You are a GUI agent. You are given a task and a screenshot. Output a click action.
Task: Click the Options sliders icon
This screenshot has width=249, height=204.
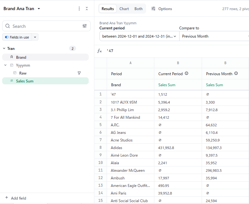point(153,9)
